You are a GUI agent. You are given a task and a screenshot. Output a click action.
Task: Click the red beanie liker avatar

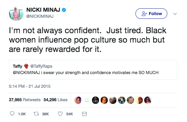coord(139,100)
